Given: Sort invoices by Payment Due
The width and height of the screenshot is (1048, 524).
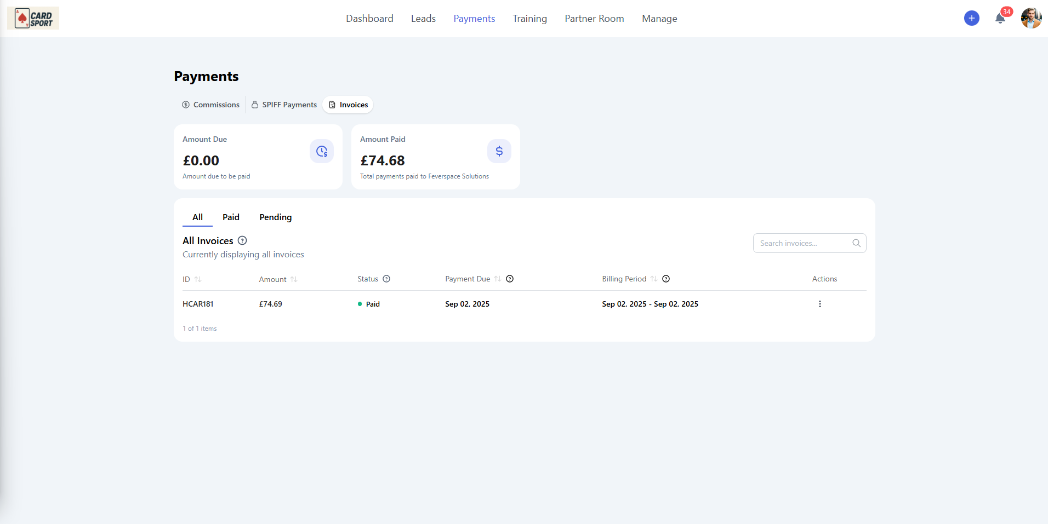Looking at the screenshot, I should click(498, 279).
